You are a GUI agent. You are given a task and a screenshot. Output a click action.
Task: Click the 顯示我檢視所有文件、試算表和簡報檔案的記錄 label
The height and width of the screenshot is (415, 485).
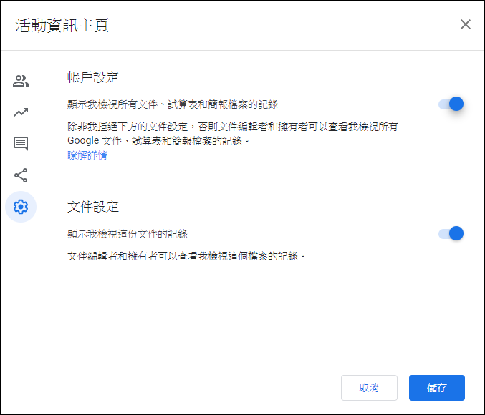point(172,104)
